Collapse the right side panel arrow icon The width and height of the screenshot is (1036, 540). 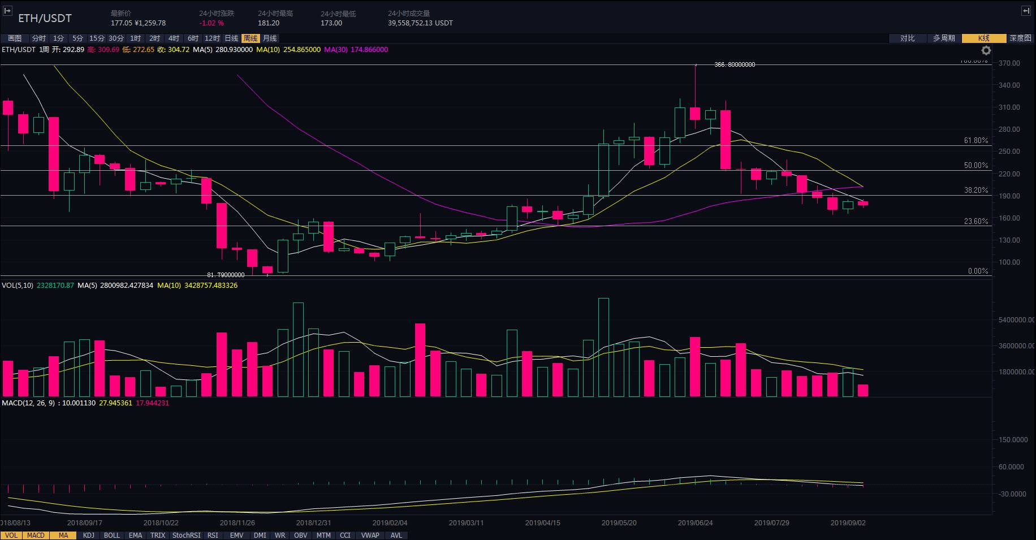pyautogui.click(x=1026, y=11)
